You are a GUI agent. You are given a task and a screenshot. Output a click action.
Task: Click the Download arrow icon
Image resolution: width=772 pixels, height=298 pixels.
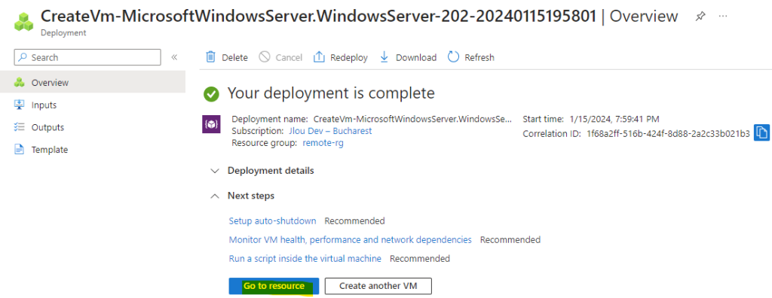[384, 57]
